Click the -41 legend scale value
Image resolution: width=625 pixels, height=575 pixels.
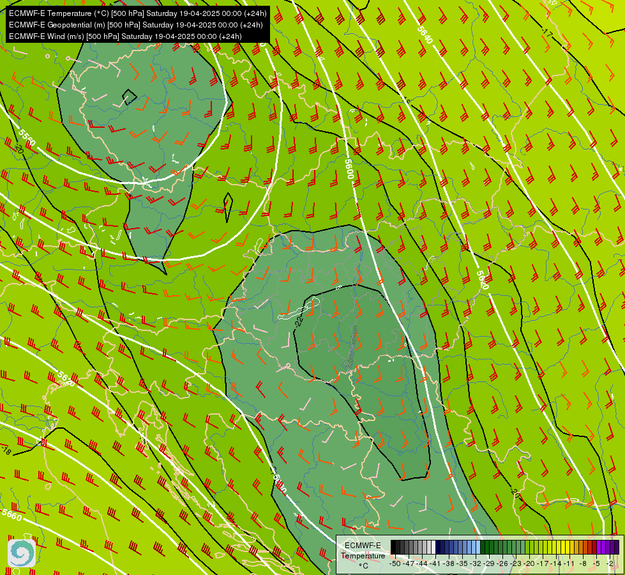coord(435,563)
